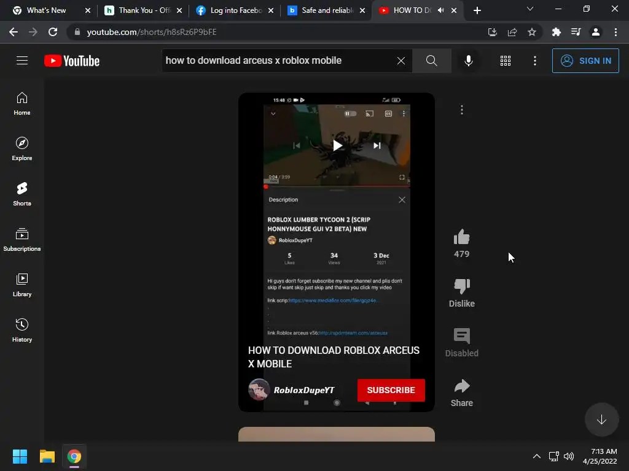Click the address bar URL
Image resolution: width=629 pixels, height=471 pixels.
(152, 32)
